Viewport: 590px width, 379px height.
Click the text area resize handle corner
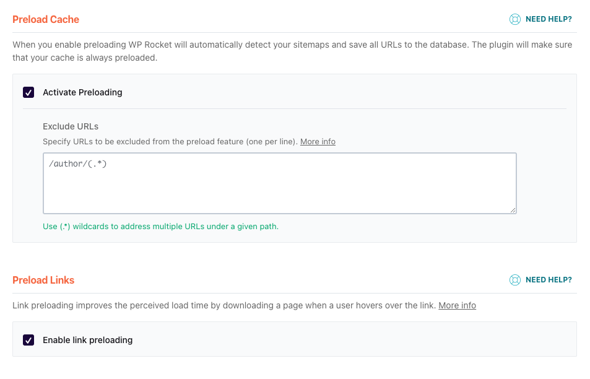coord(513,210)
